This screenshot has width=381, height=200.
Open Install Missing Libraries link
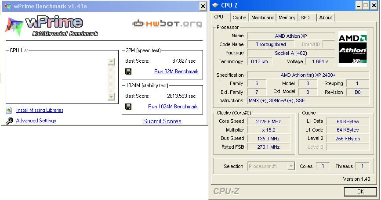coord(40,110)
